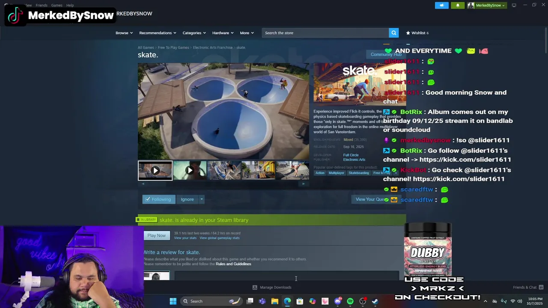This screenshot has height=308, width=548.
Task: Open the Full Circle developer link
Action: tap(351, 155)
